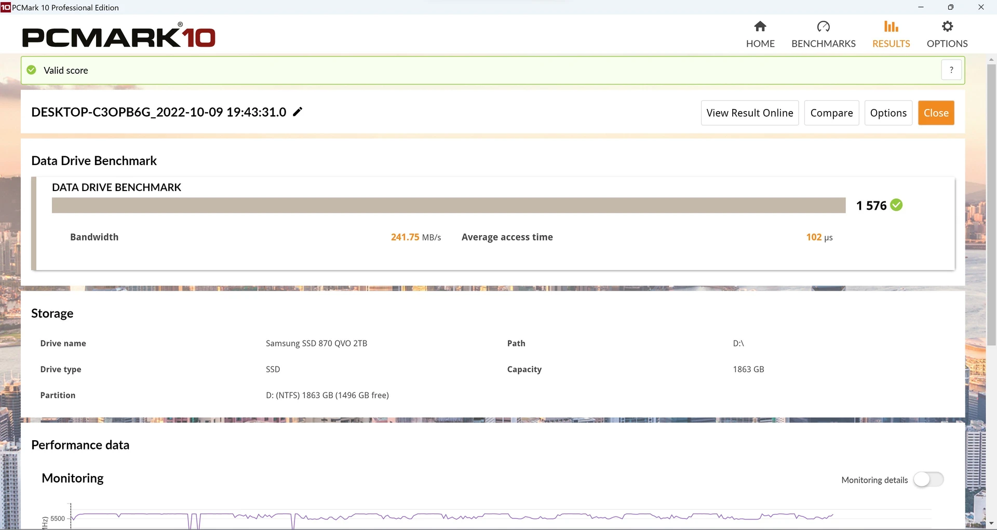Click the score value 1 576

click(x=871, y=206)
